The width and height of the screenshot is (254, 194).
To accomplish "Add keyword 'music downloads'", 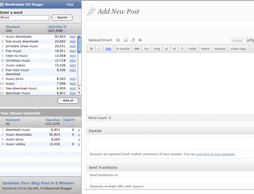I will 73,37.
